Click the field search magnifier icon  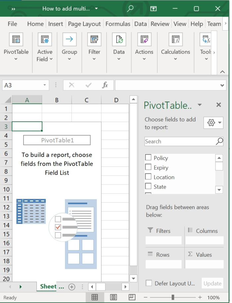tap(219, 141)
